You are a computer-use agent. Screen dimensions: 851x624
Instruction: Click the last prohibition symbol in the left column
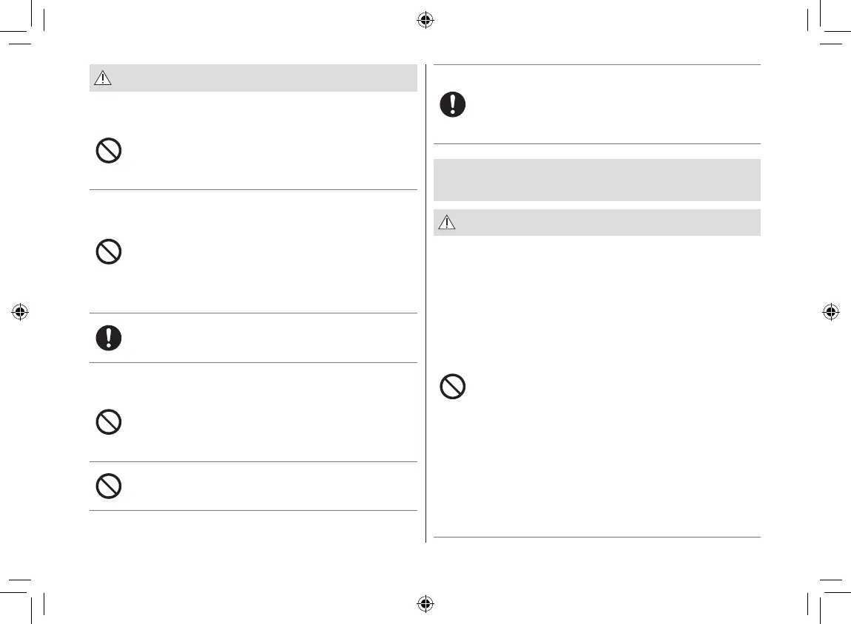coord(109,485)
